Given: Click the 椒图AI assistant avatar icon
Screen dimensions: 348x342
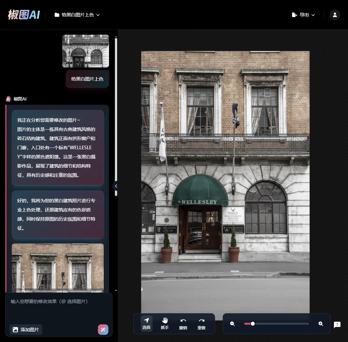Looking at the screenshot, I should [9, 99].
